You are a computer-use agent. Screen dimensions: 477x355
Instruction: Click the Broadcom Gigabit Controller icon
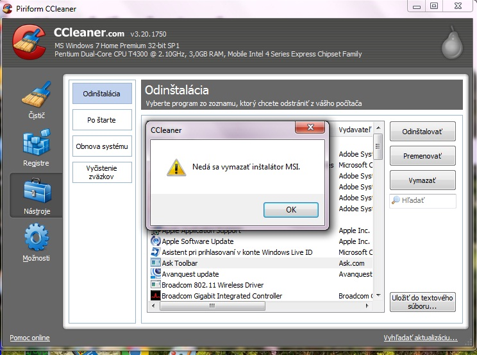[155, 295]
